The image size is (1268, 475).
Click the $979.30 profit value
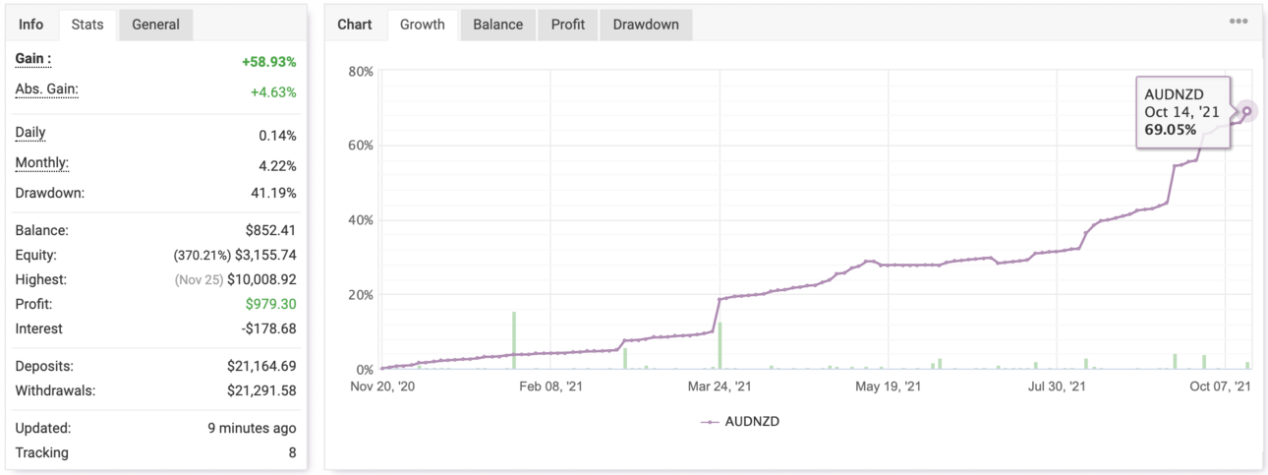point(270,304)
